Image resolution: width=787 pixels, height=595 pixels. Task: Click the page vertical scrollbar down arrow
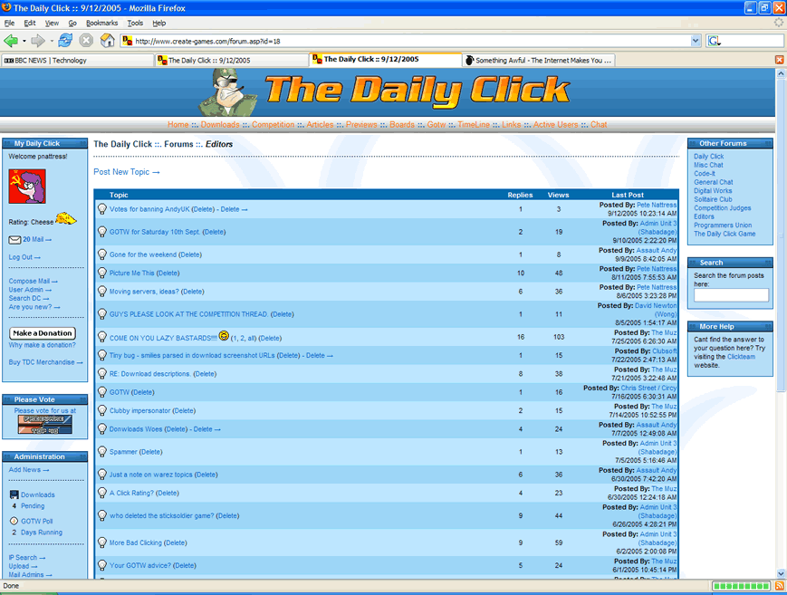coord(781,573)
